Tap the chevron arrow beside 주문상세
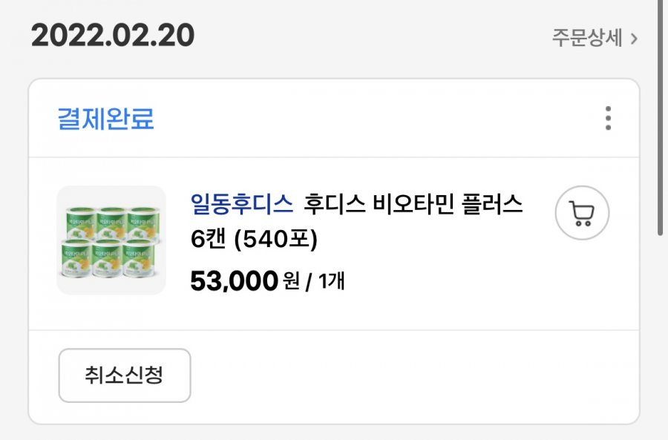 pyautogui.click(x=635, y=39)
